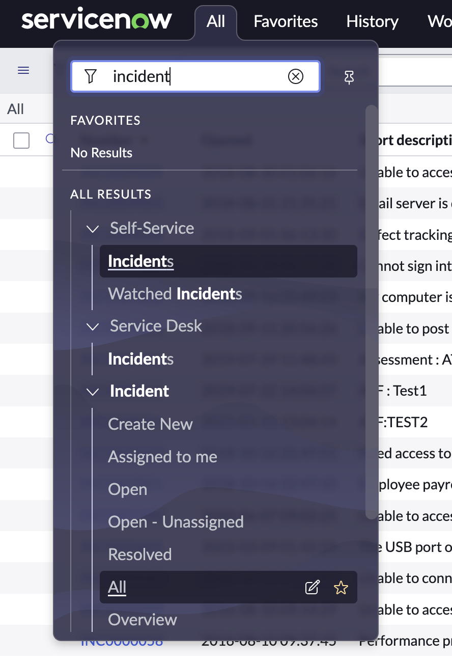Image resolution: width=452 pixels, height=663 pixels.
Task: Open the History menu
Action: pyautogui.click(x=372, y=21)
